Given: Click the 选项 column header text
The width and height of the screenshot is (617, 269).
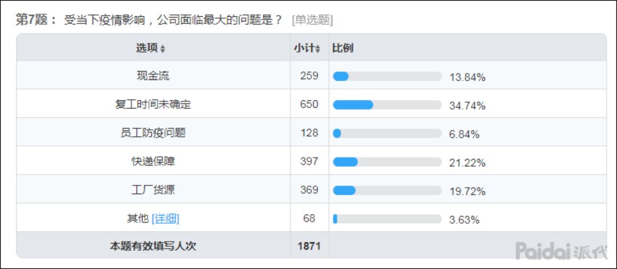Looking at the screenshot, I should (x=146, y=48).
